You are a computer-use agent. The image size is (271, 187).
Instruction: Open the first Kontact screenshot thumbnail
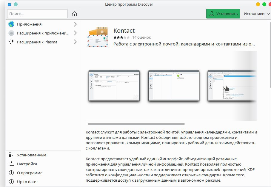click(x=114, y=86)
